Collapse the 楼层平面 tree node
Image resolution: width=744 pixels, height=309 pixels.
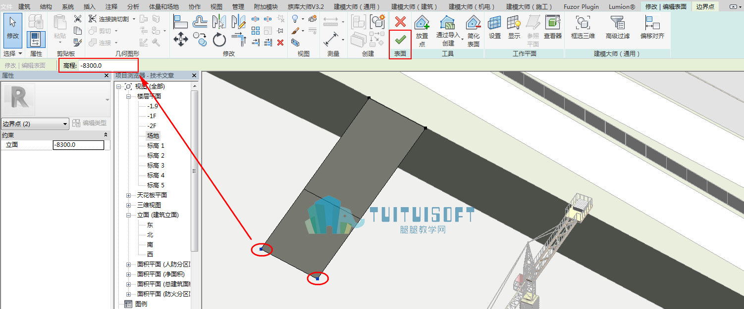click(x=128, y=96)
